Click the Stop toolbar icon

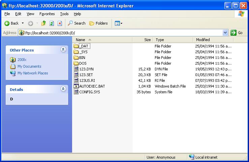click(60, 23)
